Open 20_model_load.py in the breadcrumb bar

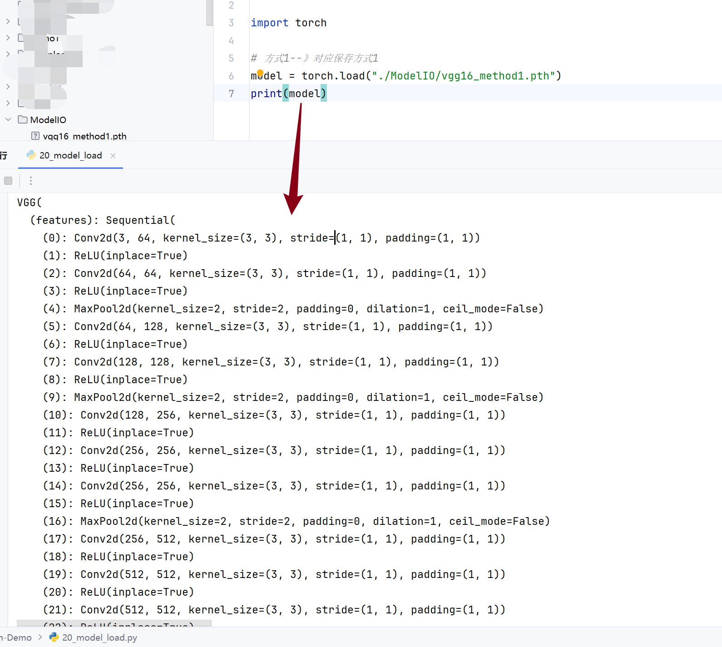coord(99,637)
